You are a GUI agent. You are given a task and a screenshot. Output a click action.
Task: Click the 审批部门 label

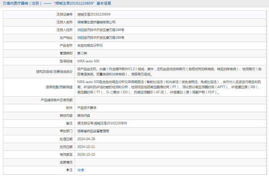tap(66, 131)
